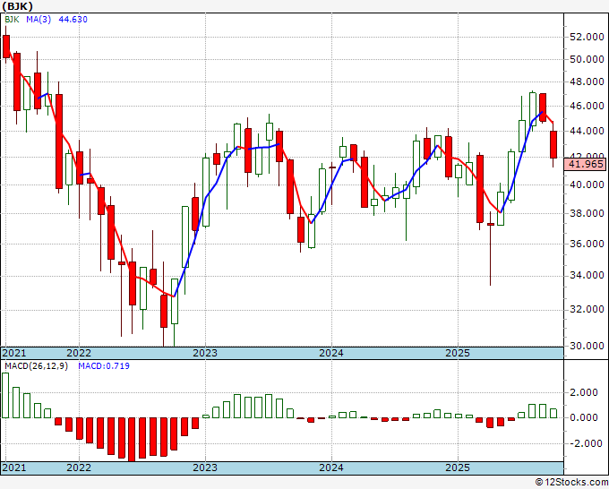Click 2021 on the price chart timeline
Image resolution: width=609 pixels, height=489 pixels.
pos(14,353)
